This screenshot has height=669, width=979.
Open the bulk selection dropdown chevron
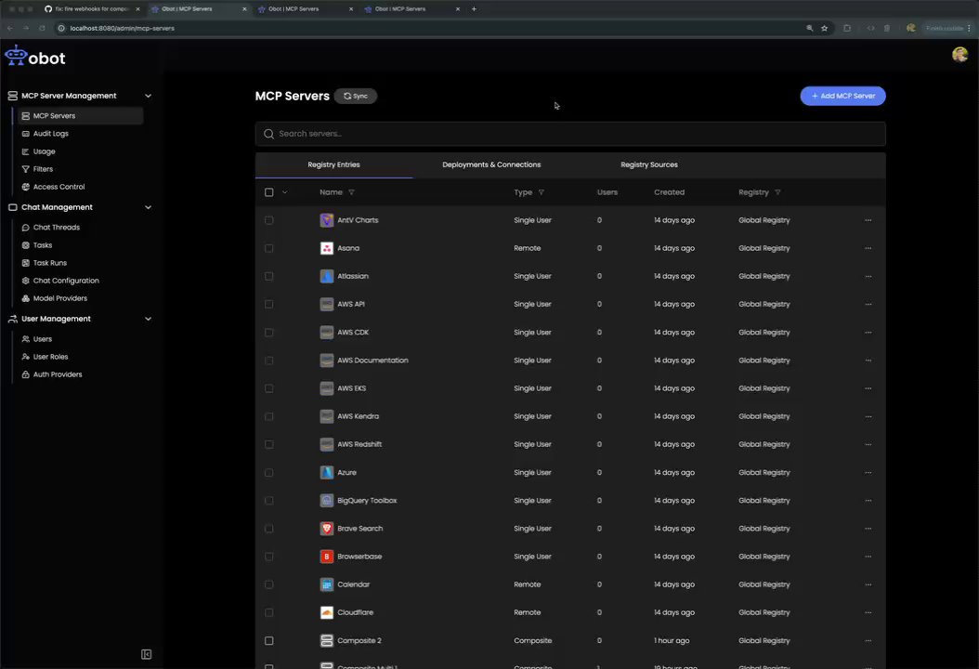click(285, 192)
